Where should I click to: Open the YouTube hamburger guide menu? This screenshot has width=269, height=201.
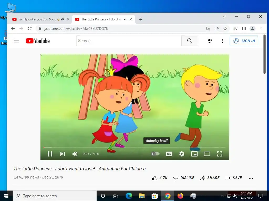[x=17, y=41]
